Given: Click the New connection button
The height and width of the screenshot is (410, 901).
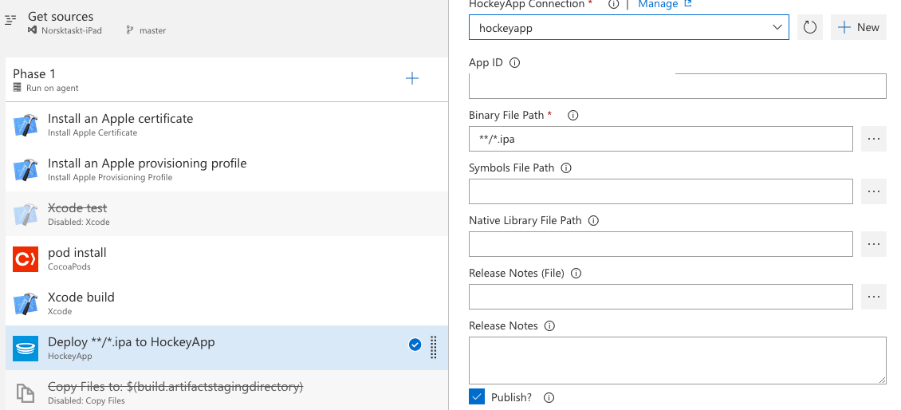Looking at the screenshot, I should pos(859,27).
